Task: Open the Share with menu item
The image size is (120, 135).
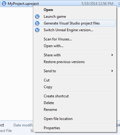Action: (x=75, y=55)
